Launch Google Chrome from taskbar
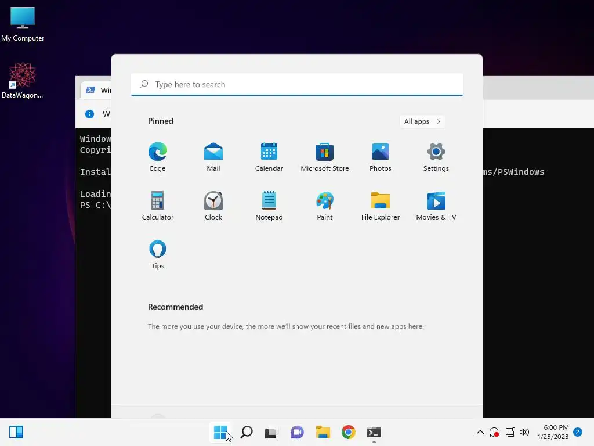Image resolution: width=594 pixels, height=446 pixels. tap(349, 432)
